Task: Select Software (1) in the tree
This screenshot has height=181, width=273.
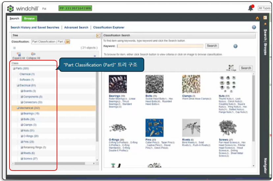Action: tap(27, 80)
